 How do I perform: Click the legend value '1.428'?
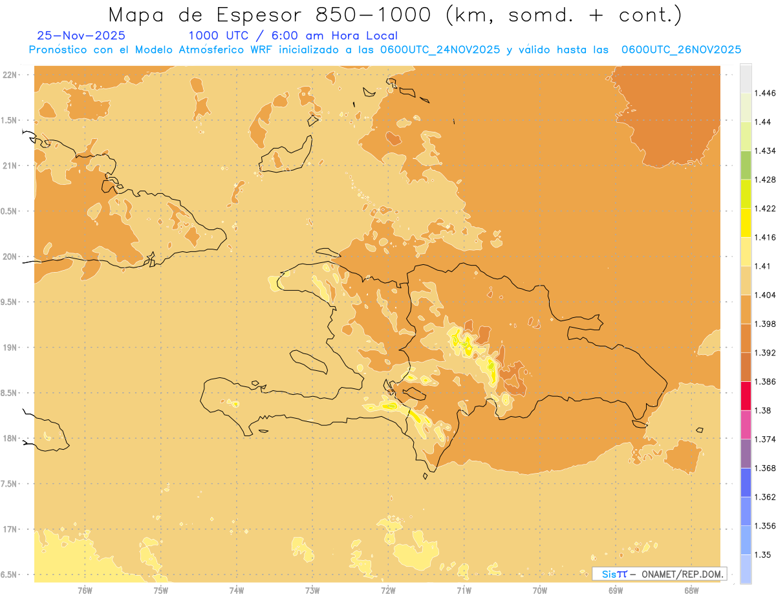pyautogui.click(x=766, y=180)
